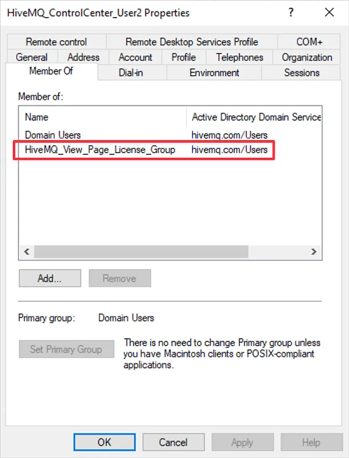Select the Member Of tab
Viewport: 349px width, 458px height.
pos(51,71)
